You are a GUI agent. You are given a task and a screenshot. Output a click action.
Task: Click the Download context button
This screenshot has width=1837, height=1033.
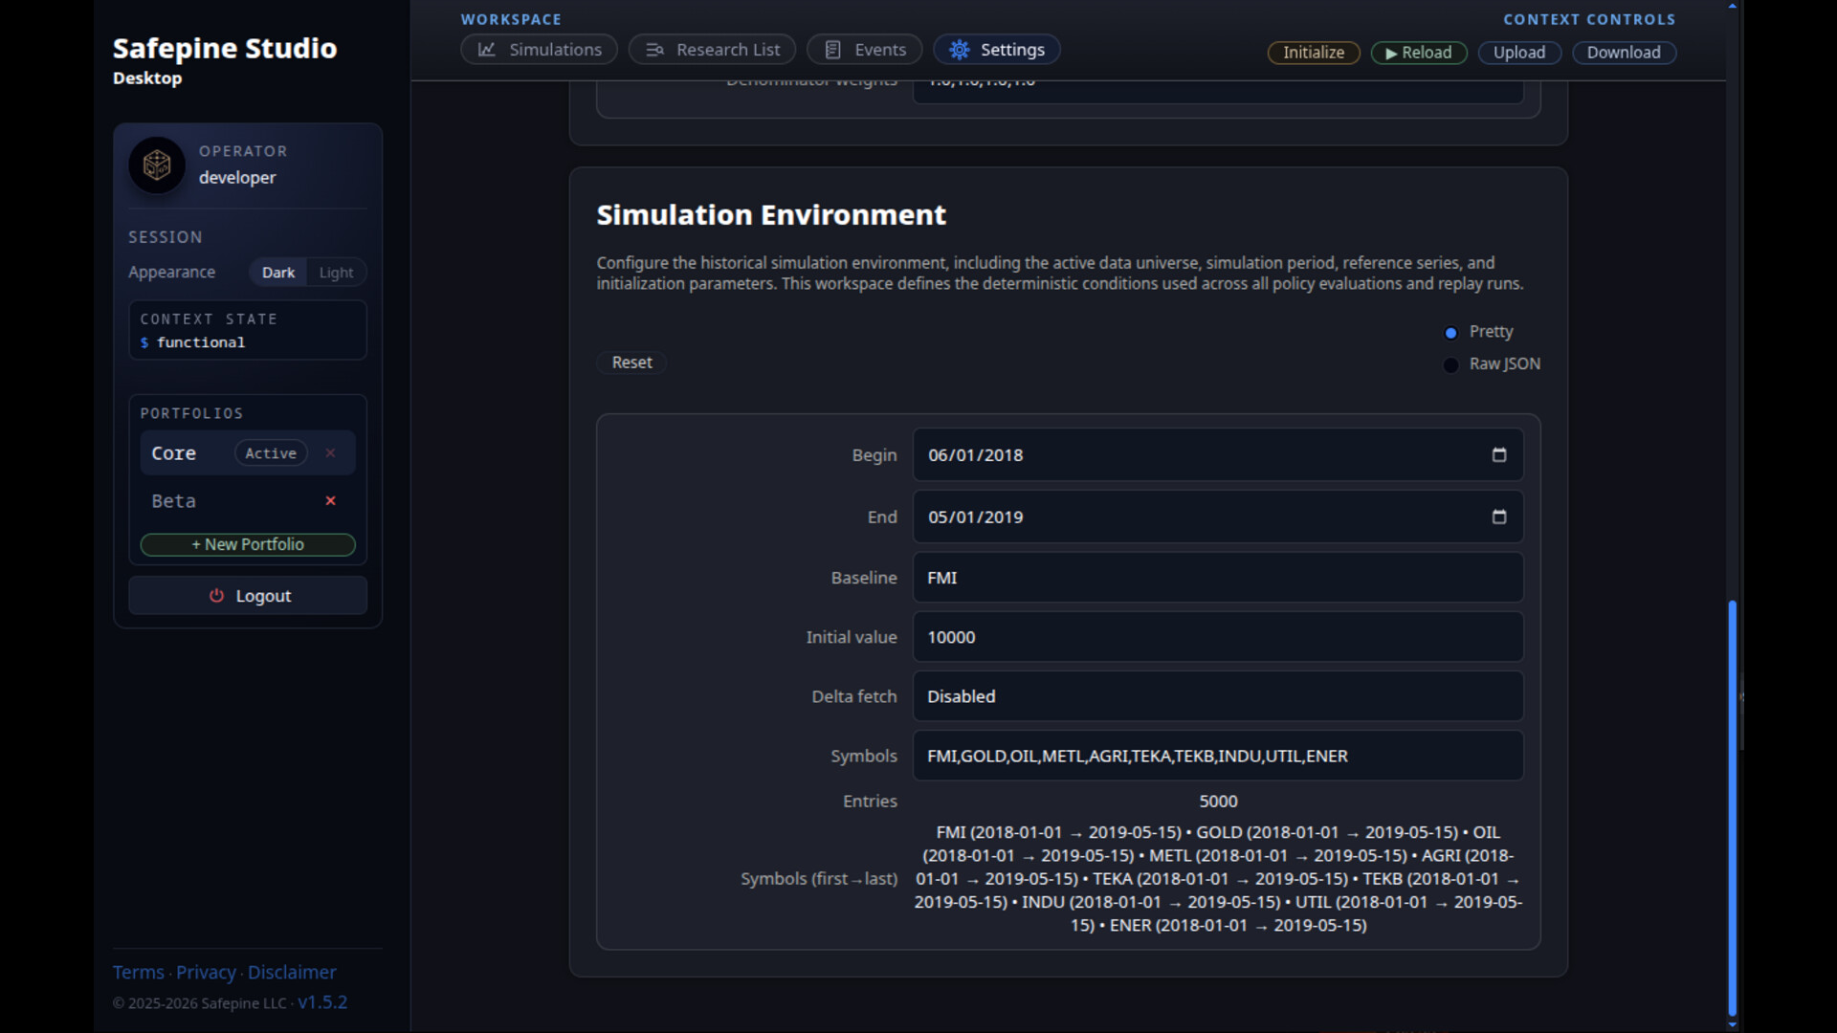[1624, 53]
